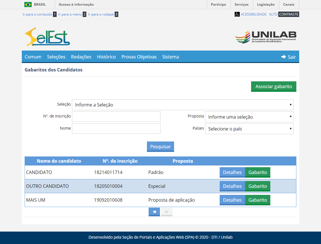Viewport: 321px width, 244px height.
Task: Click the Pesquisar button
Action: (160, 147)
